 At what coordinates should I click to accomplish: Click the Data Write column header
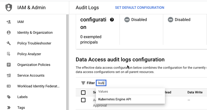(x=195, y=92)
